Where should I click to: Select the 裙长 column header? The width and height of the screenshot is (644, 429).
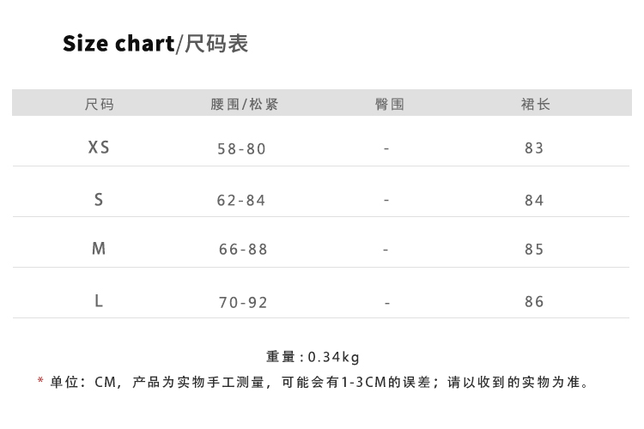(x=535, y=105)
